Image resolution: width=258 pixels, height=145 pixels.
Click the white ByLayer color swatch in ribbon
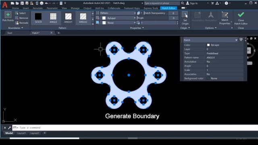(104, 18)
